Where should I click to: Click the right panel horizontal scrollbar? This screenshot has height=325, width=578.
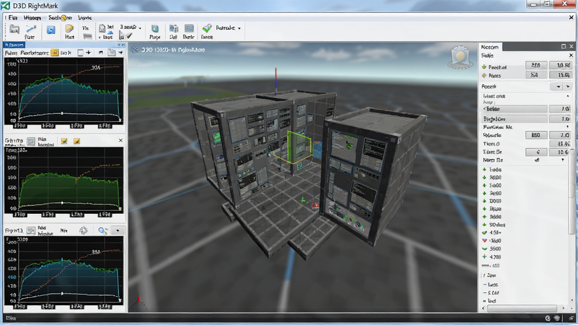[x=523, y=308]
